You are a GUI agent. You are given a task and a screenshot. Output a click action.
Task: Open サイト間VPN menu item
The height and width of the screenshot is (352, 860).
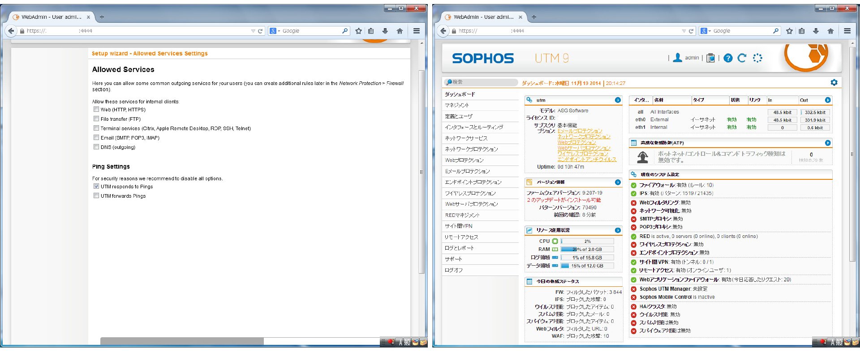480,226
